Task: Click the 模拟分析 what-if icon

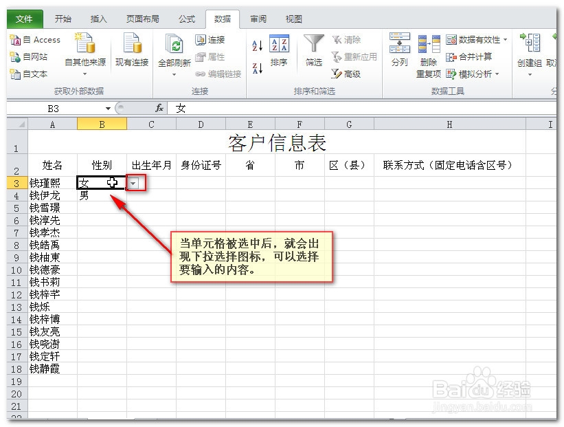Action: coord(451,74)
